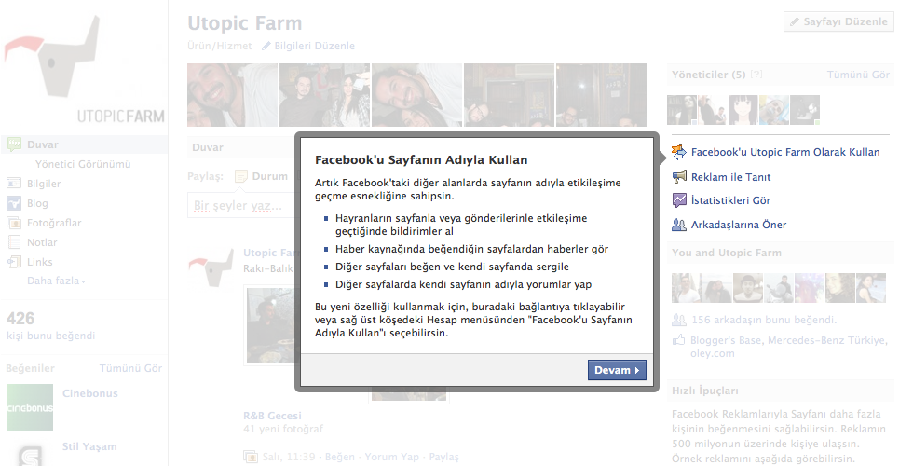Click the Duvar tab header above the feed

tap(207, 147)
